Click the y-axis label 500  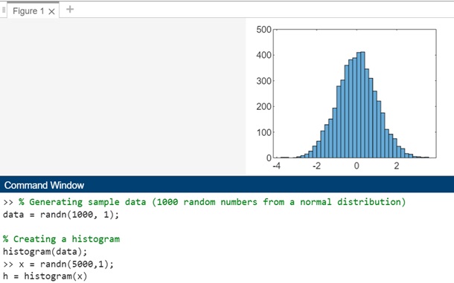[x=263, y=30]
